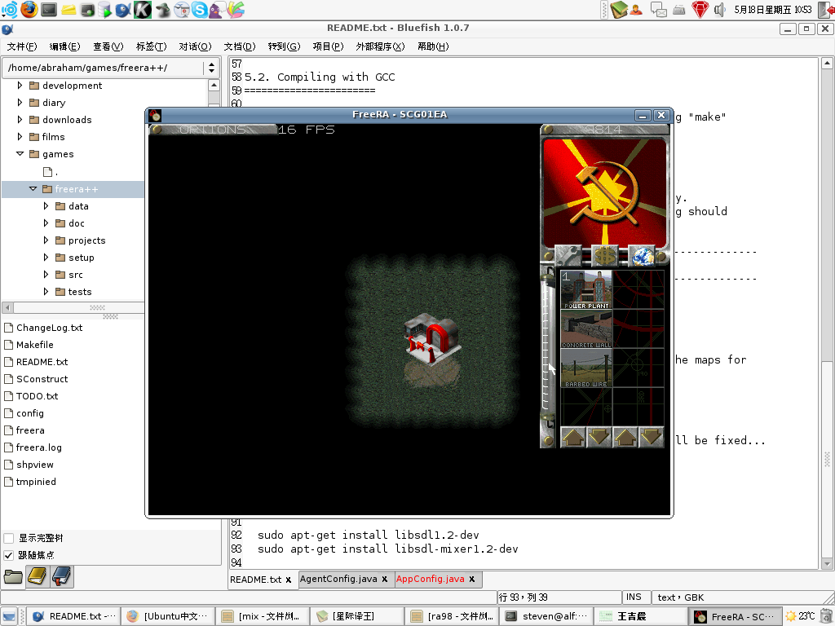
Task: Select Concrete Wall build icon
Action: (x=586, y=329)
